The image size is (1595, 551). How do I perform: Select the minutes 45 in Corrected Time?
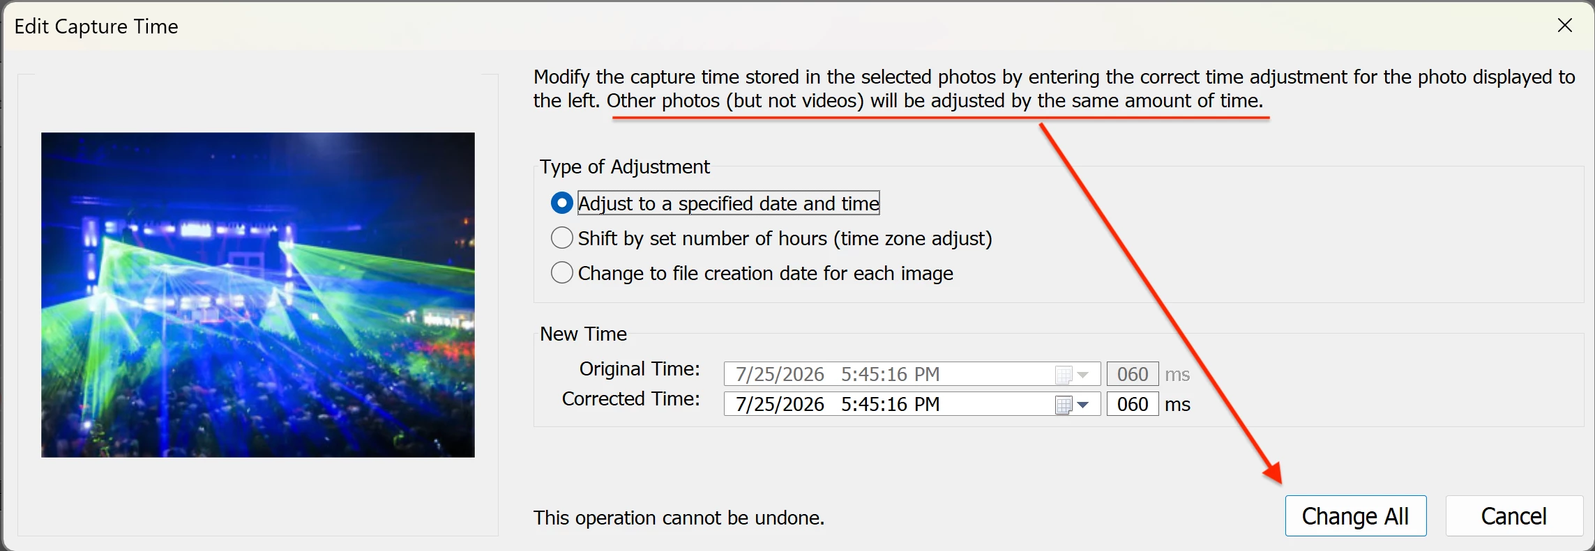870,405
